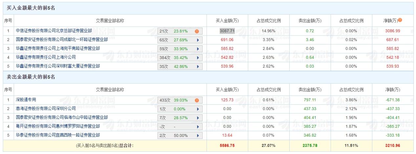Open 国泰君安临海巾山中路证券营业部 link
The height and width of the screenshot is (154, 416).
(62, 118)
